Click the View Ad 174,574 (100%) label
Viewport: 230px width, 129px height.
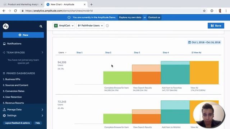(198, 89)
